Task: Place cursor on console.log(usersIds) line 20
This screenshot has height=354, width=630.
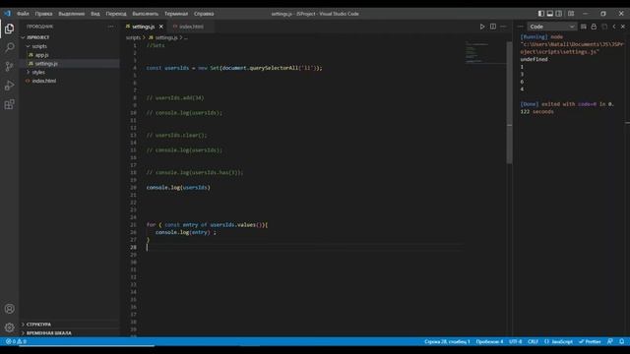Action: [178, 188]
